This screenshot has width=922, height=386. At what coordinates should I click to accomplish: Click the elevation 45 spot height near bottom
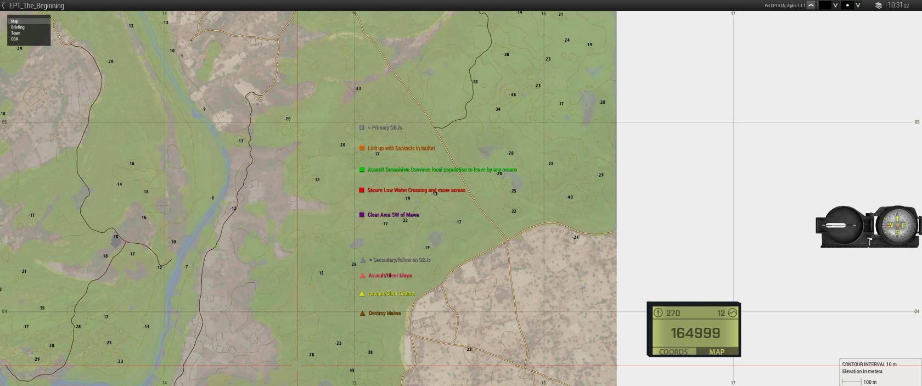pos(352,371)
